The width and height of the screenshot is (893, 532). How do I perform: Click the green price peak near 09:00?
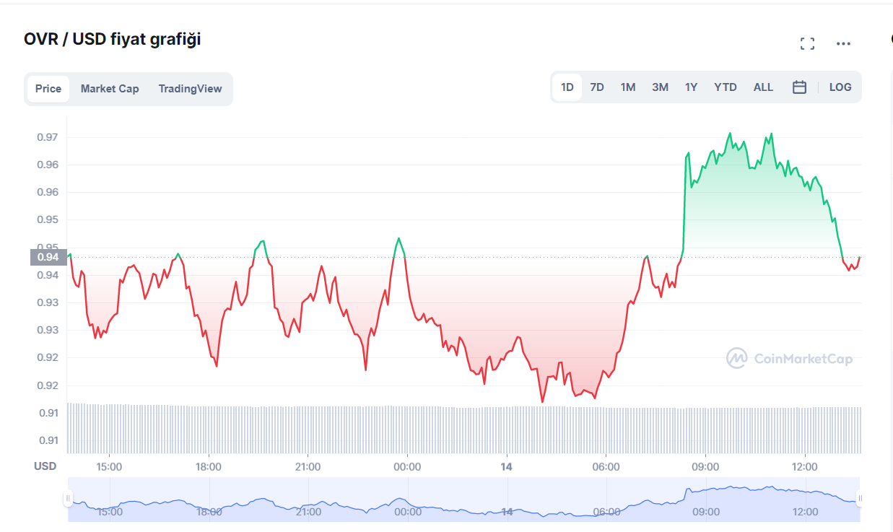tap(730, 134)
